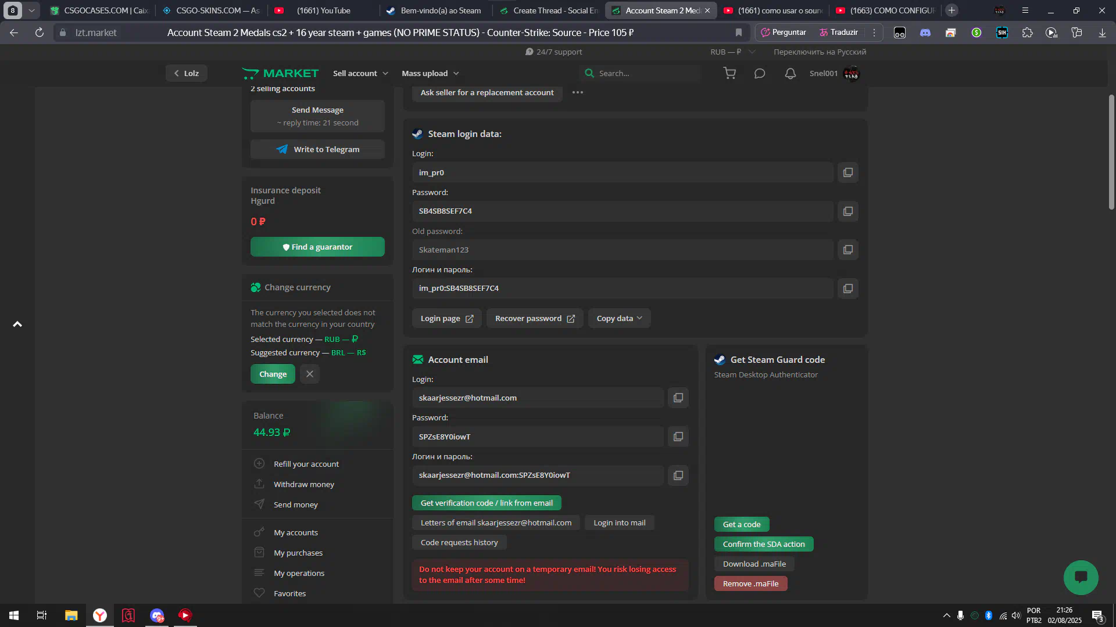
Task: Open Yandex Browser in taskbar
Action: (100, 615)
